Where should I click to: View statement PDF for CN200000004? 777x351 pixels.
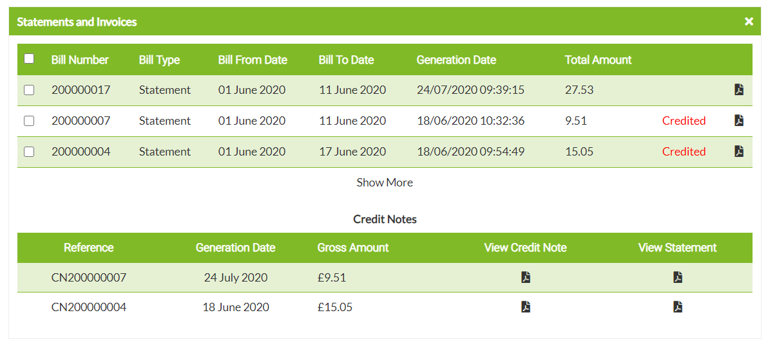(x=678, y=307)
